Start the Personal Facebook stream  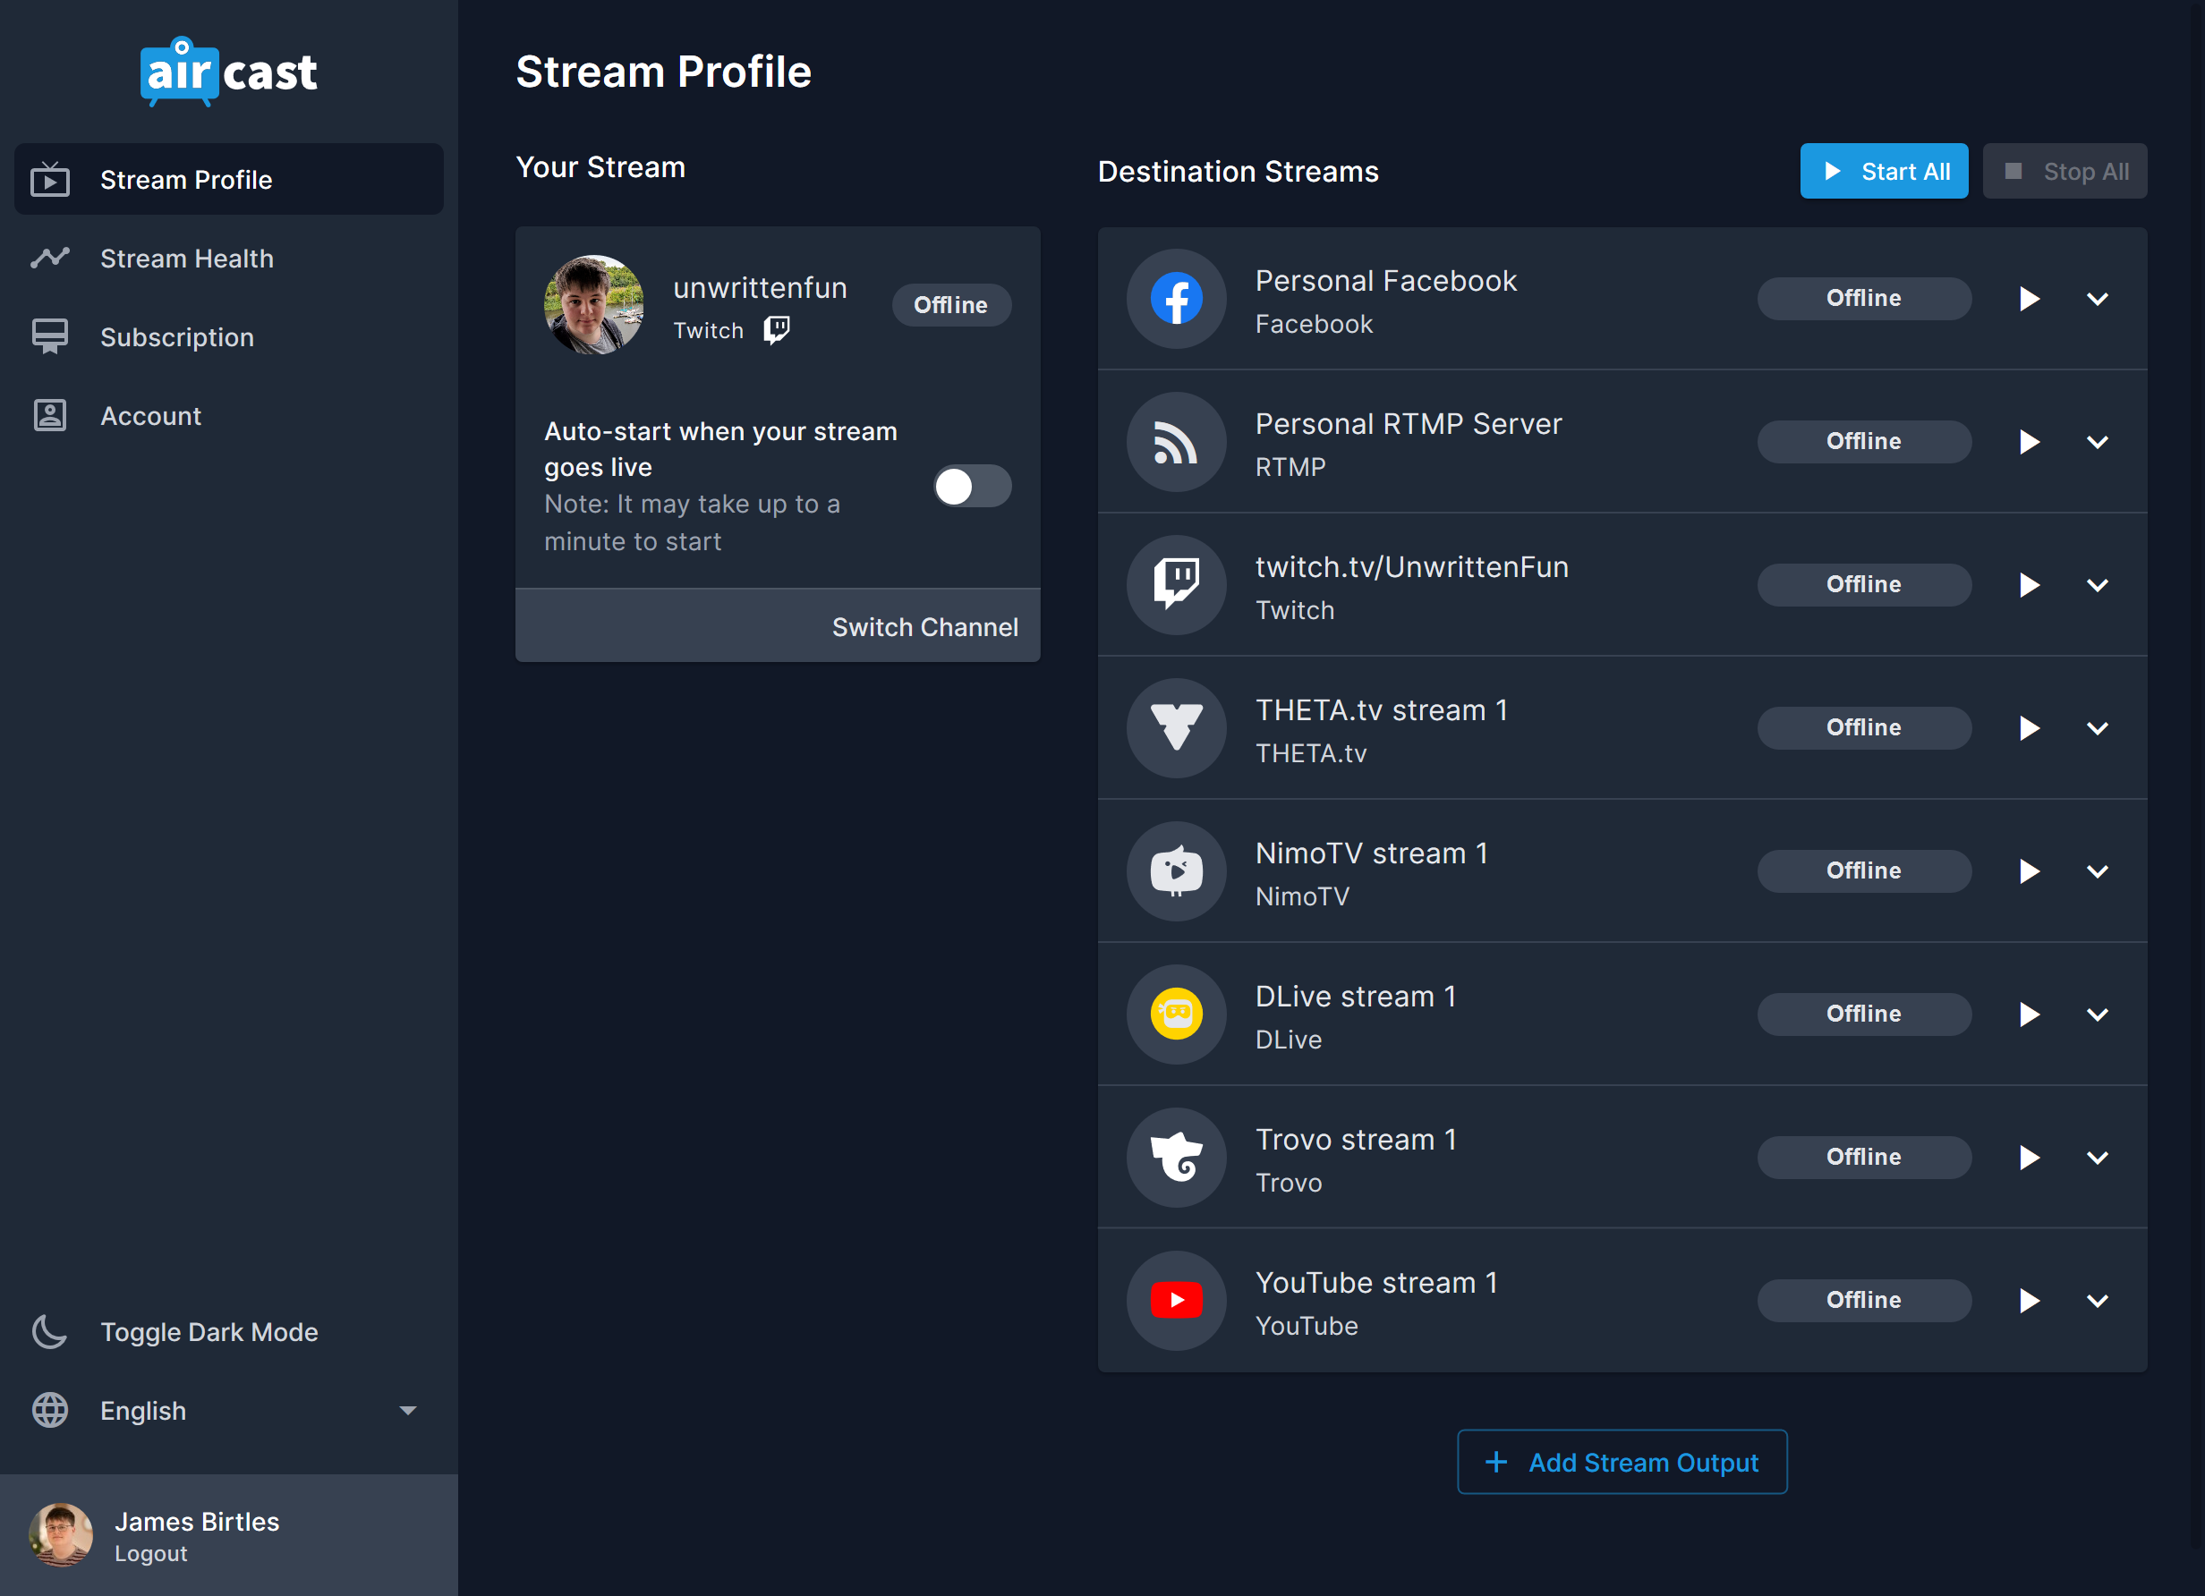coord(2025,298)
